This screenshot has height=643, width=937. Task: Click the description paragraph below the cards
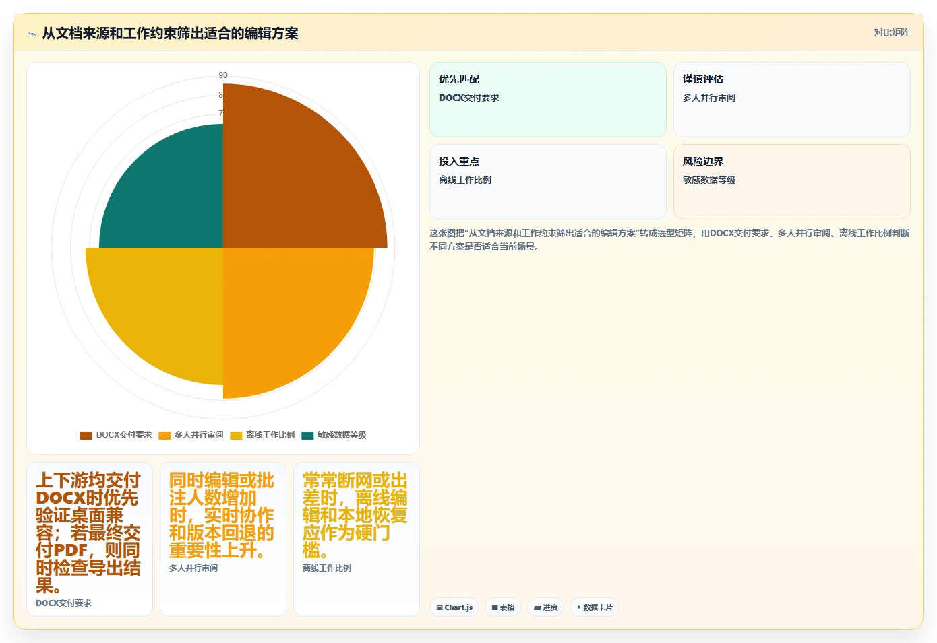coord(669,240)
